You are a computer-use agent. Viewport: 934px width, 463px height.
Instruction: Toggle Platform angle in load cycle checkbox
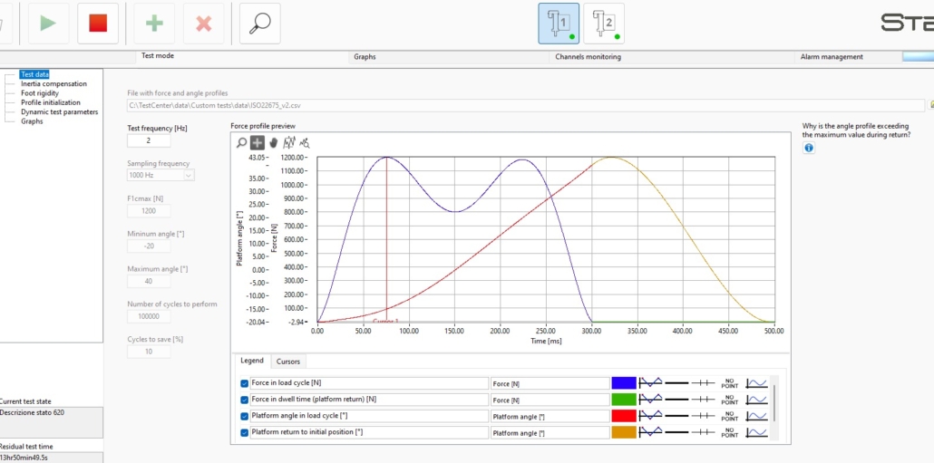(244, 416)
